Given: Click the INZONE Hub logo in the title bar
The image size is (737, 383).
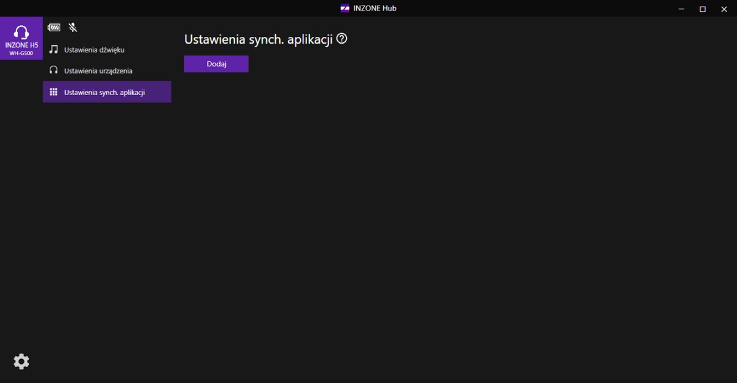Looking at the screenshot, I should (x=345, y=9).
